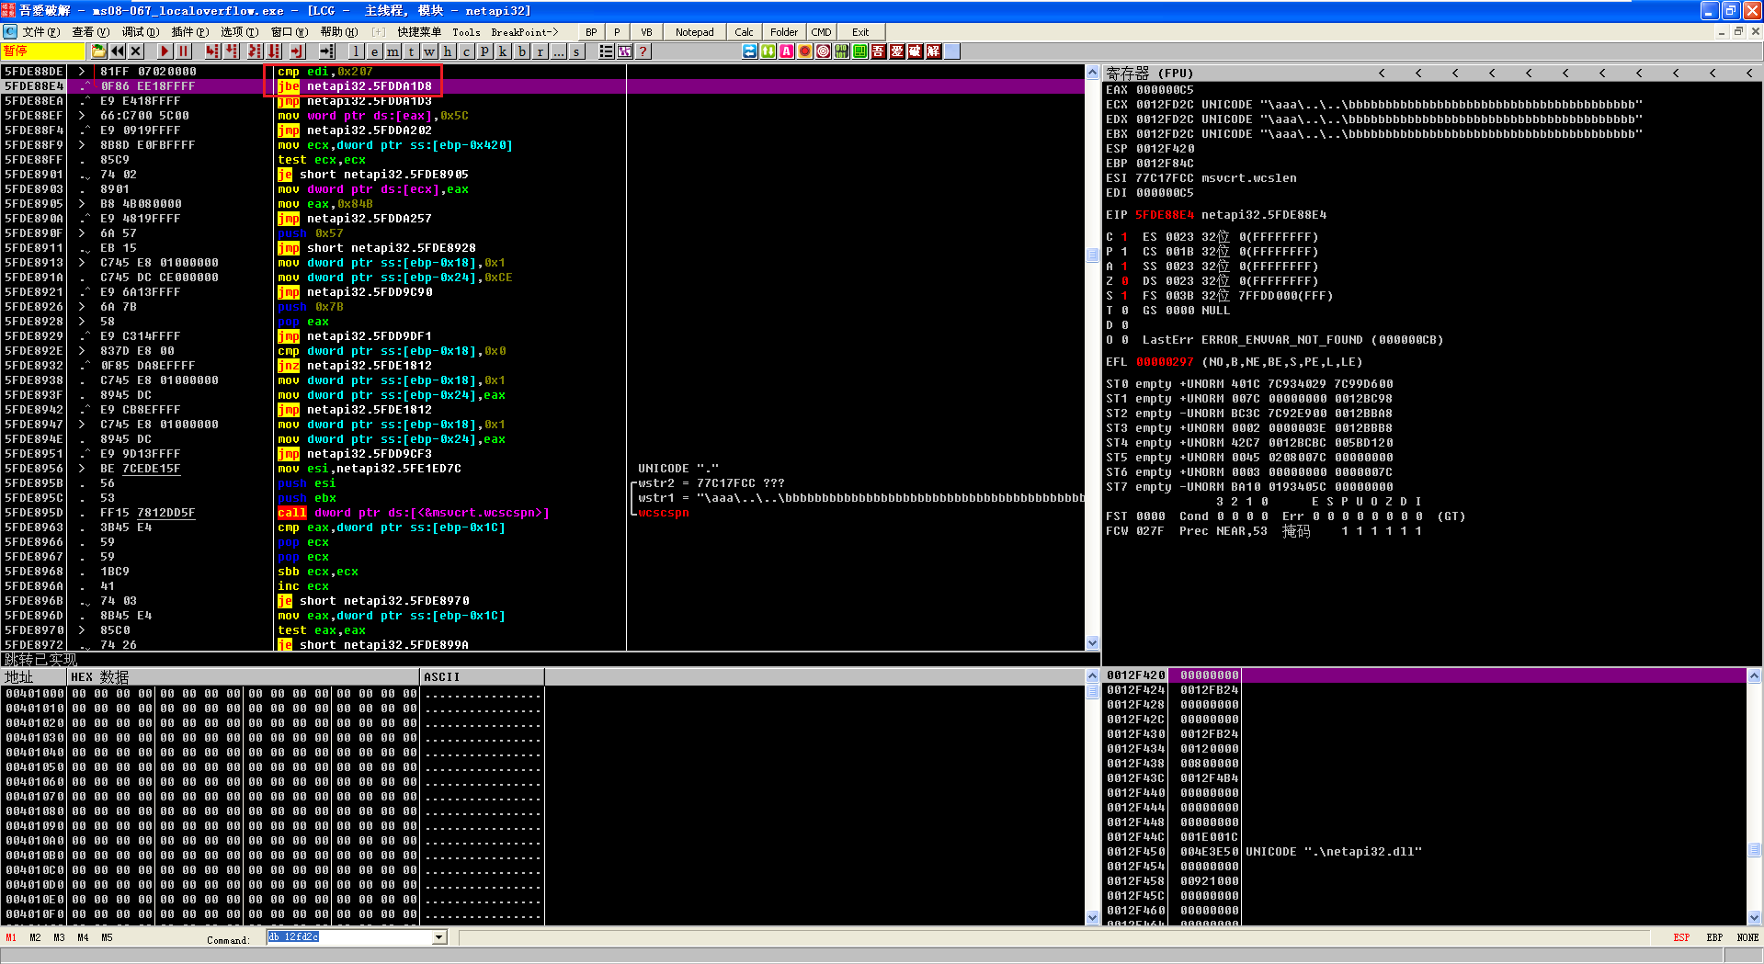
Task: Click the Folder toolbar button
Action: point(784,32)
